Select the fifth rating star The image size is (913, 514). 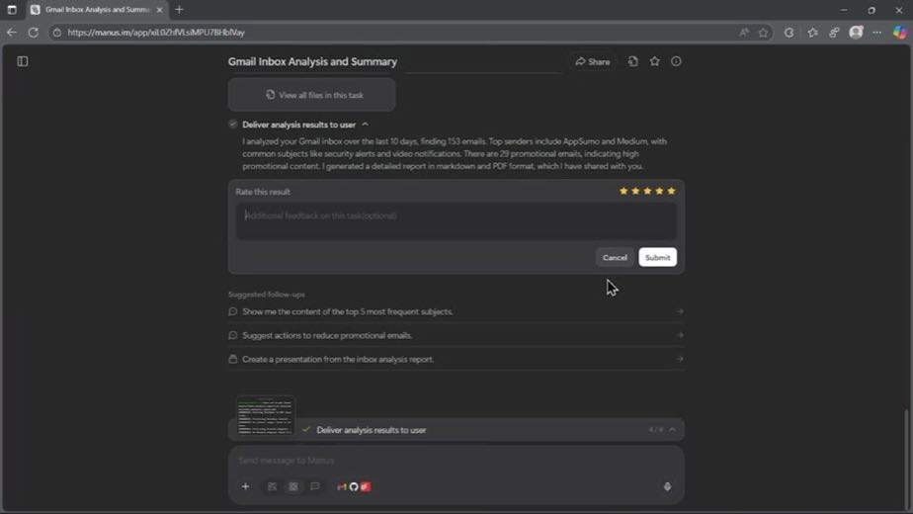pos(671,191)
